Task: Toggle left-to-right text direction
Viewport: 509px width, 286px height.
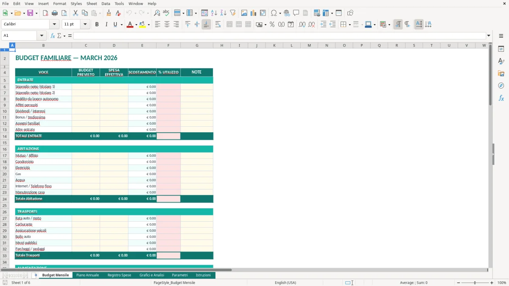Action: tap(398, 25)
